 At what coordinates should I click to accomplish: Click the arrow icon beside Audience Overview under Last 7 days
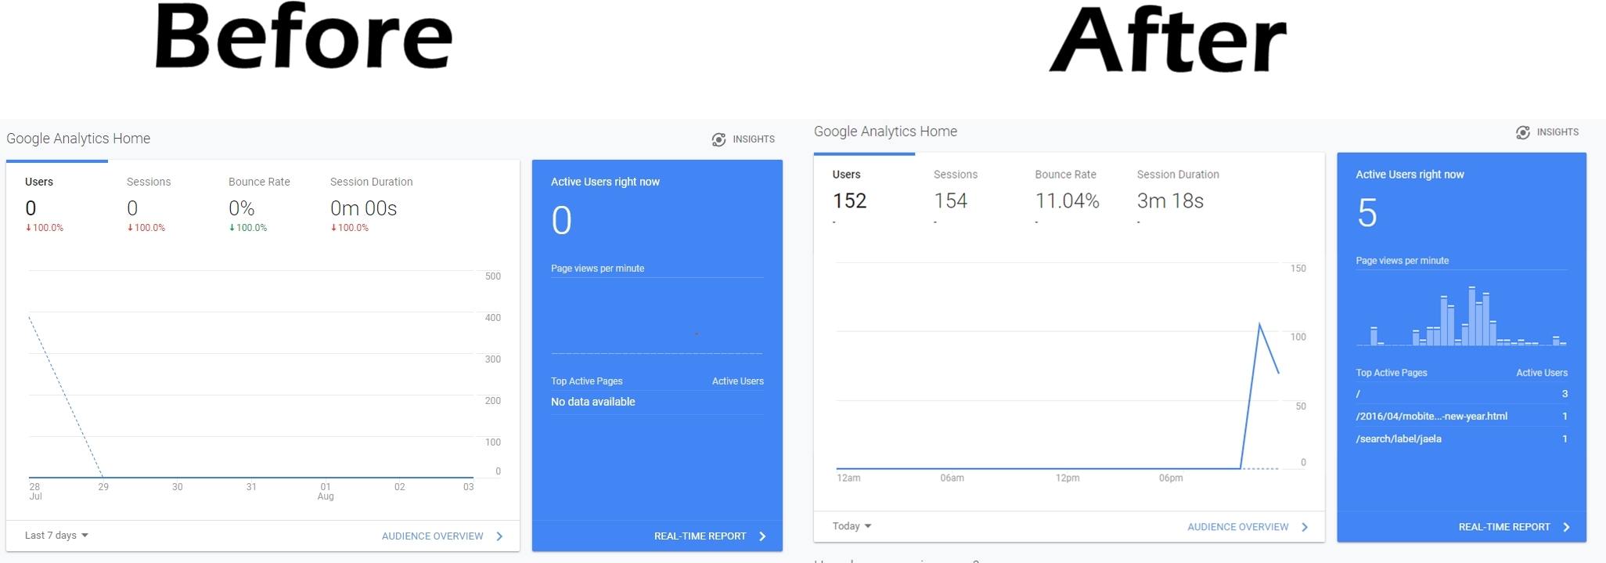[x=499, y=536]
